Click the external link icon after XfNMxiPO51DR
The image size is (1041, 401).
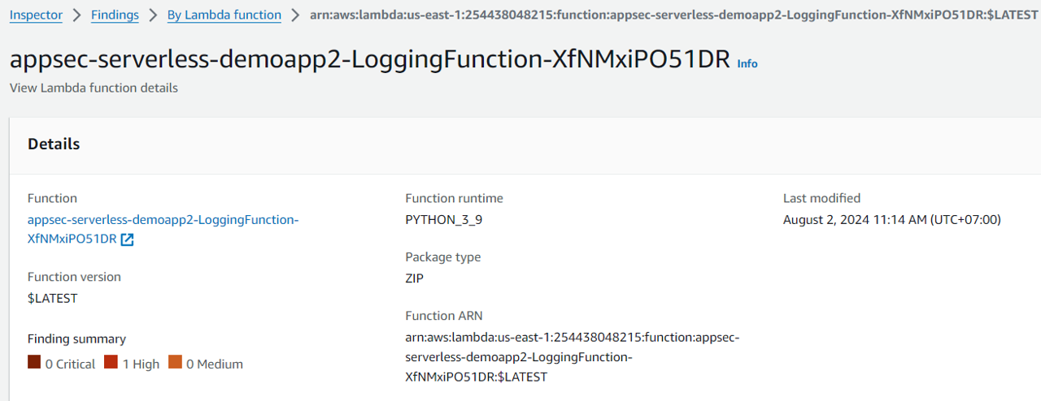coord(127,240)
